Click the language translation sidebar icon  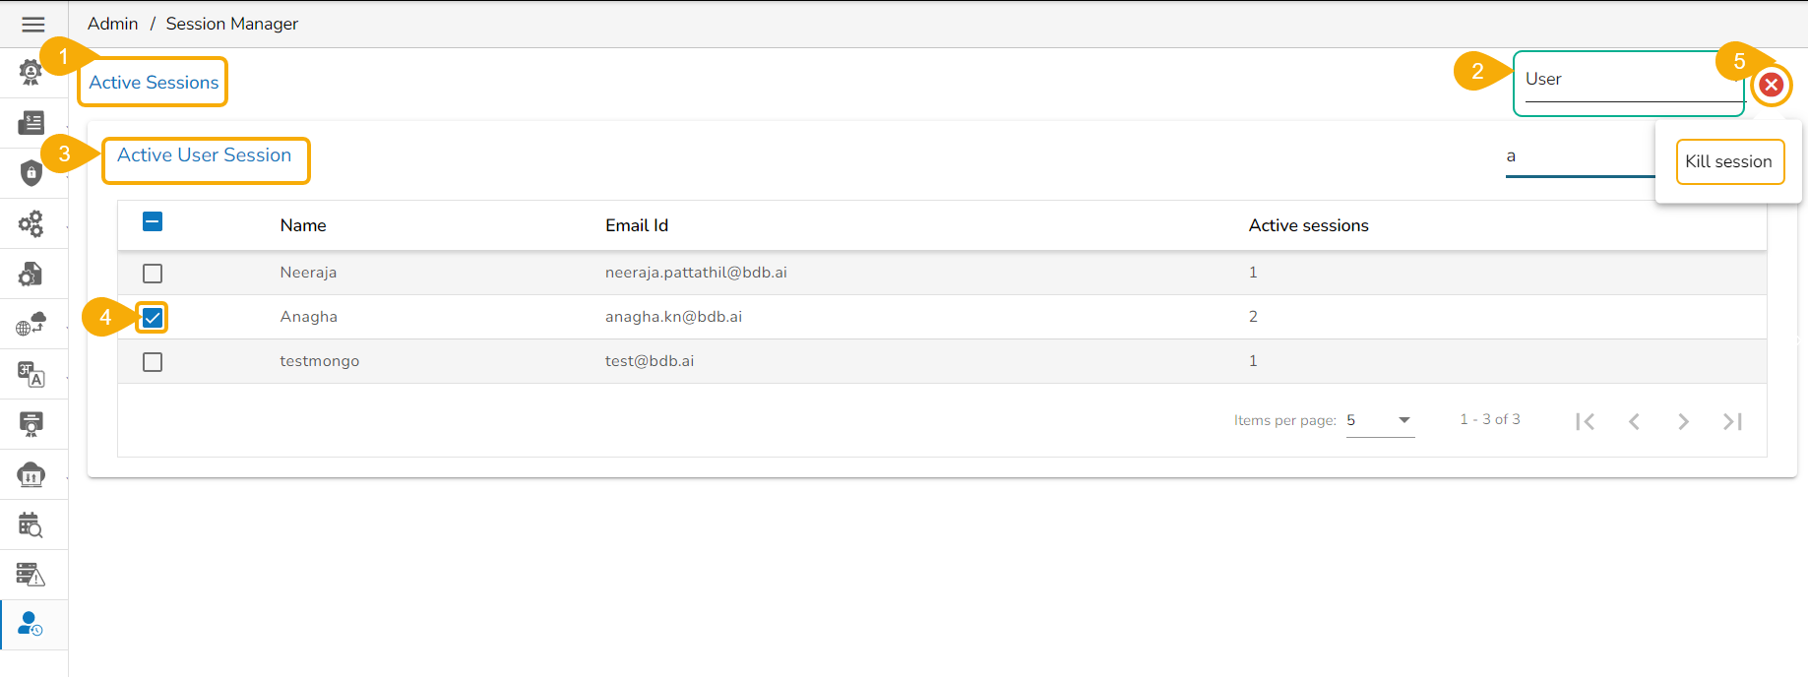pos(31,374)
